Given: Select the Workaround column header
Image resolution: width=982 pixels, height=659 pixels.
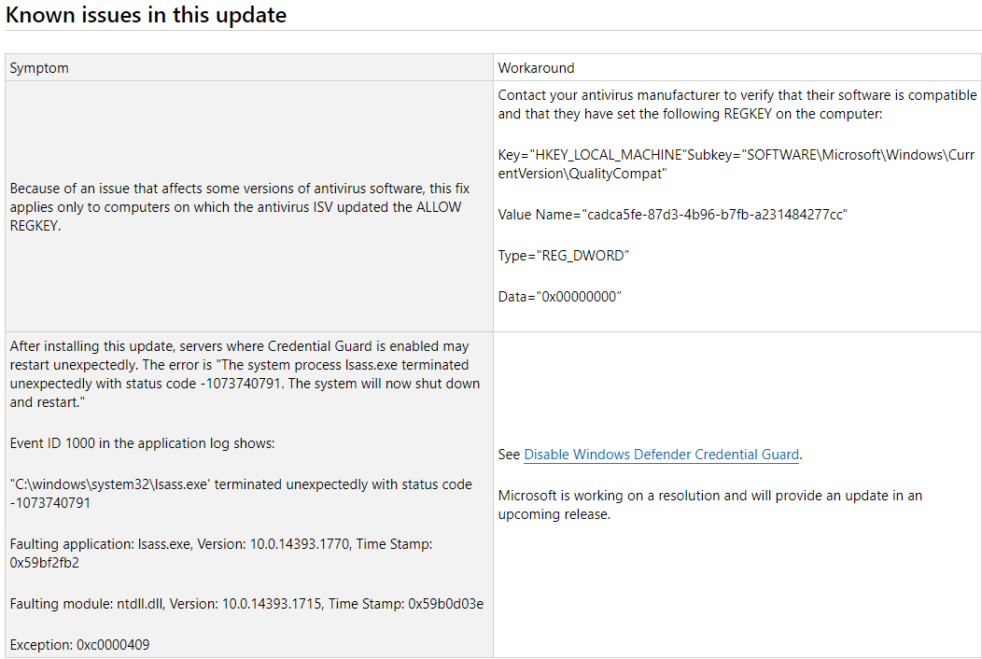Looking at the screenshot, I should click(x=536, y=67).
